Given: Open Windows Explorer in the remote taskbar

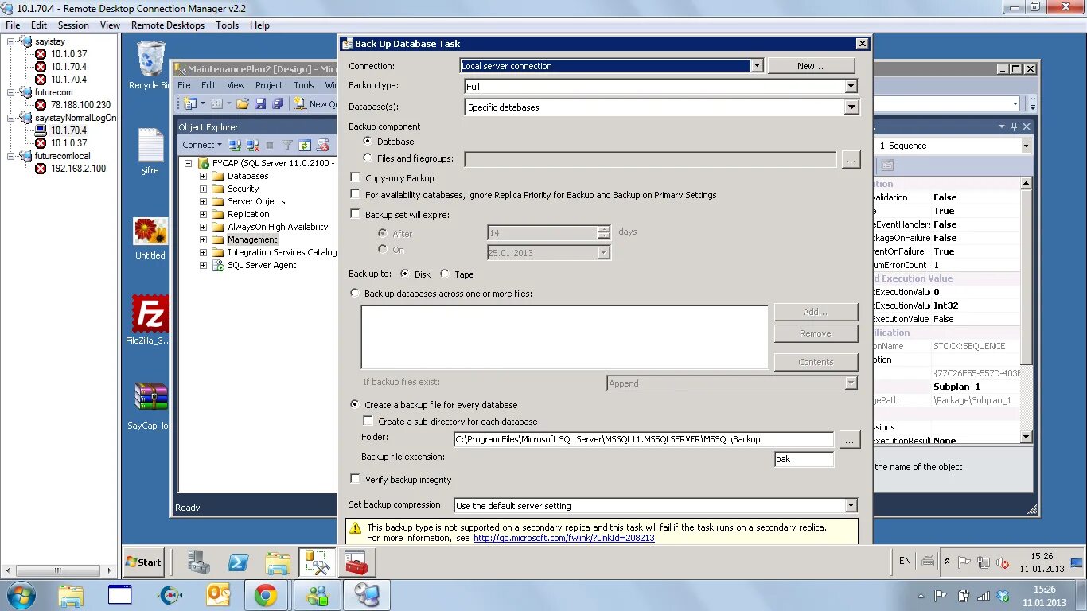Looking at the screenshot, I should point(278,562).
